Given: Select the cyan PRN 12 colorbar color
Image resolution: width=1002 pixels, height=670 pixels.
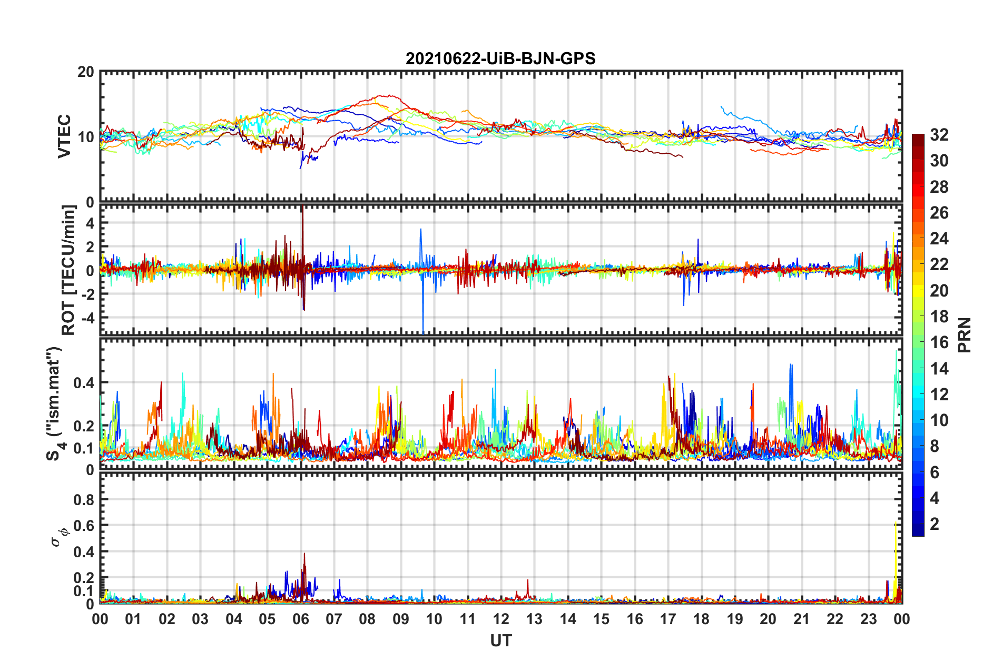Looking at the screenshot, I should pyautogui.click(x=918, y=394).
